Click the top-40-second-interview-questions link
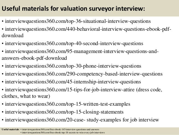 tap(74, 44)
